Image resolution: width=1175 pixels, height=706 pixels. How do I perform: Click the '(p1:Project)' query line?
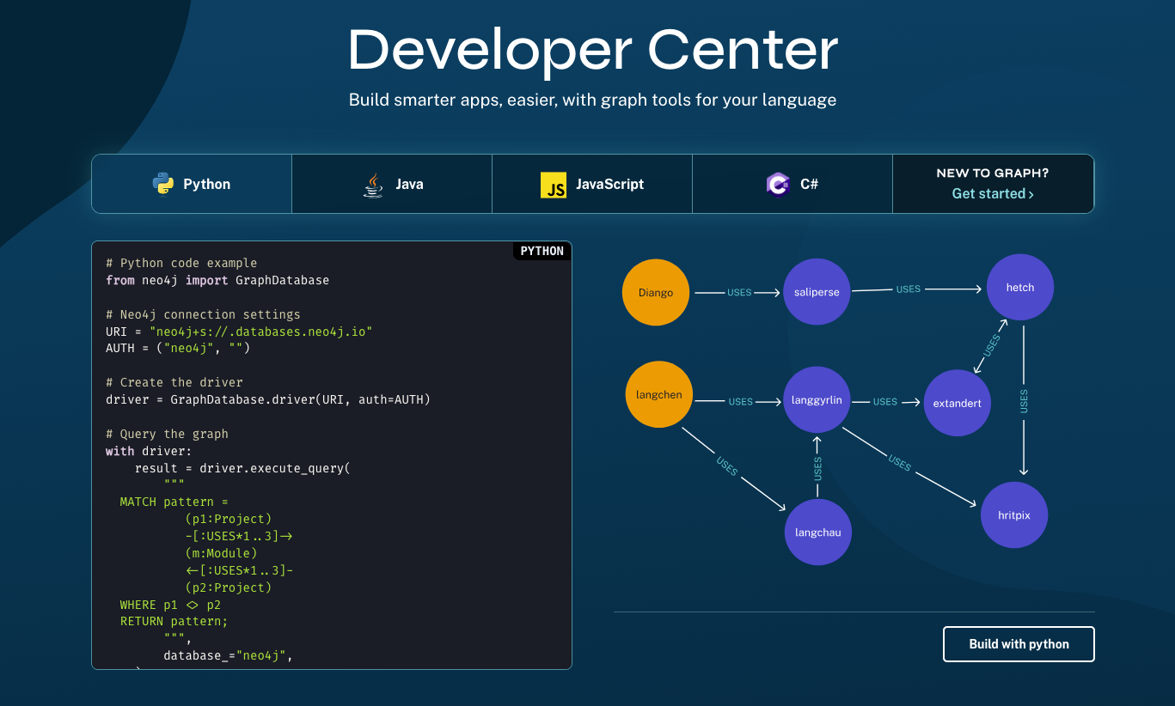pyautogui.click(x=228, y=519)
